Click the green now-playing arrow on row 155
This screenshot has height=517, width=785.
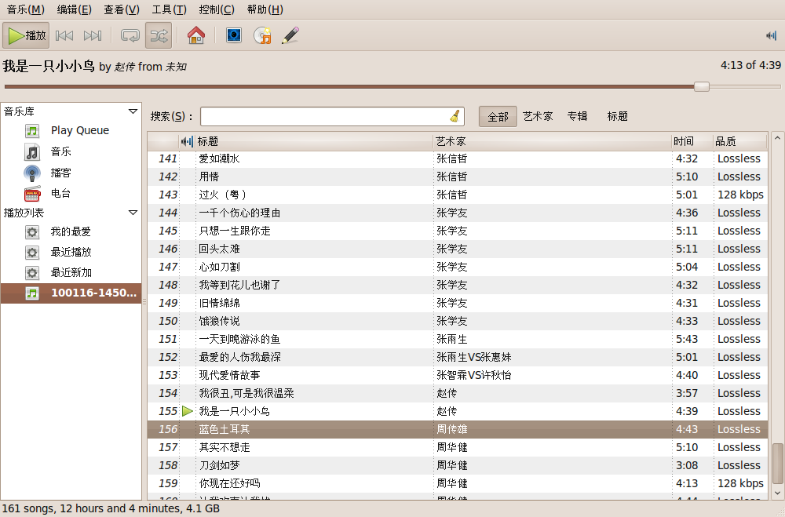(188, 411)
